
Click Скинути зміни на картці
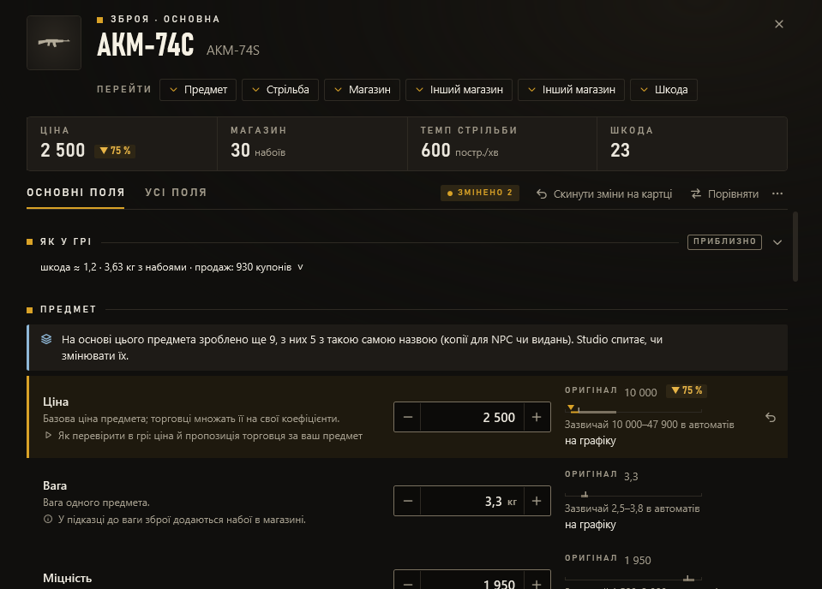click(604, 193)
